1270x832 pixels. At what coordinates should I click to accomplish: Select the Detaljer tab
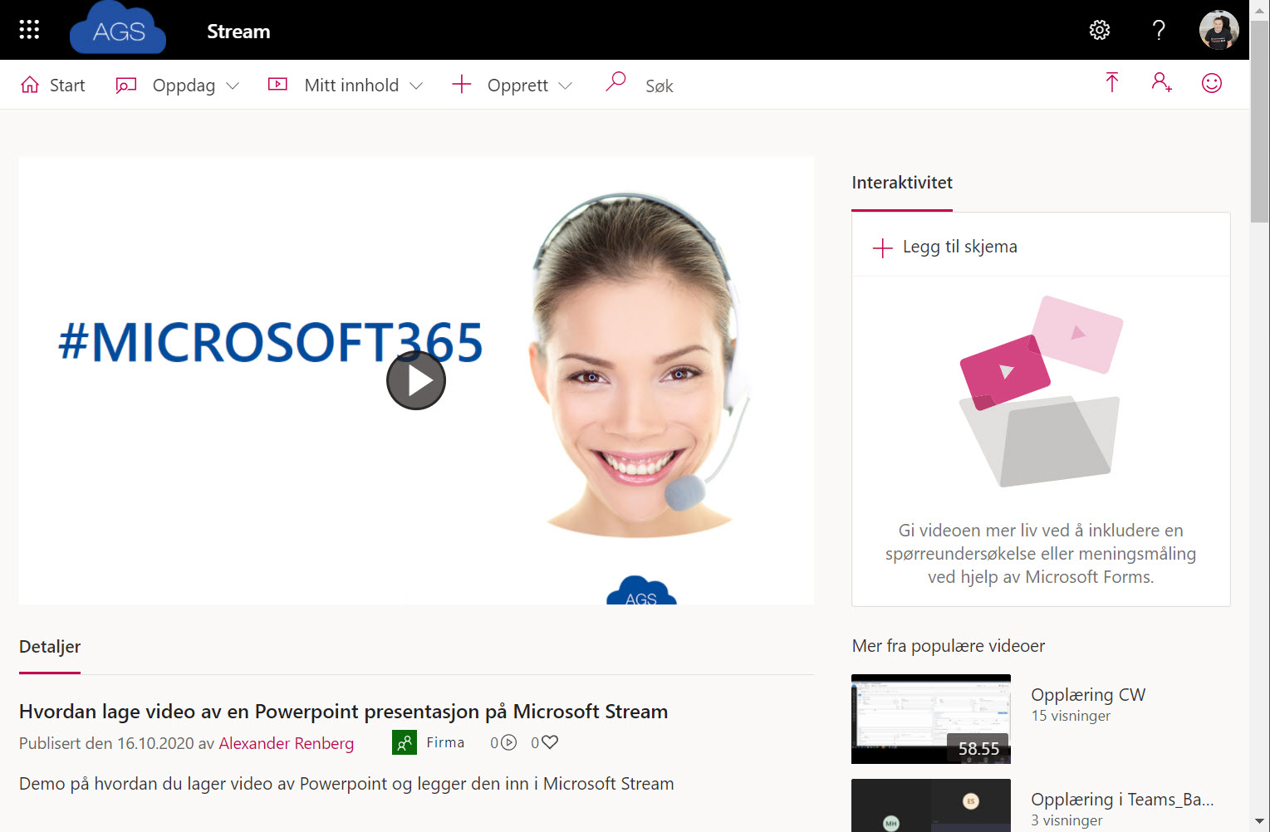[50, 647]
